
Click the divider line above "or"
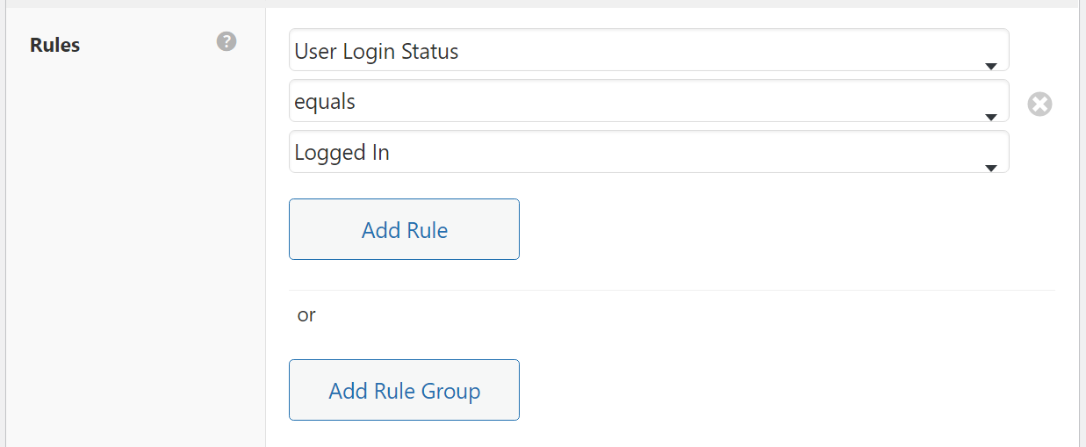tap(672, 290)
